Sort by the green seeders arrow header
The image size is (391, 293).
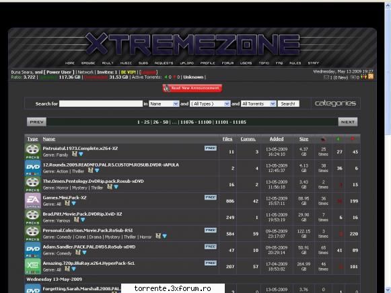click(x=338, y=138)
